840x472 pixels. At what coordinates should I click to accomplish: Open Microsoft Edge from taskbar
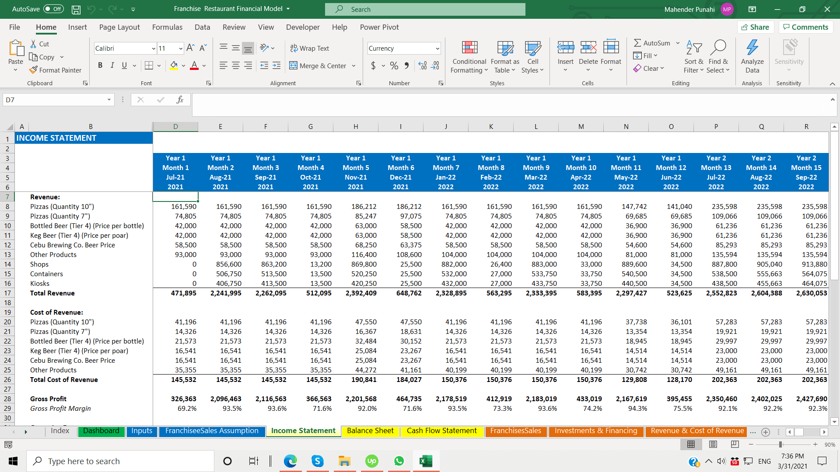pyautogui.click(x=290, y=461)
